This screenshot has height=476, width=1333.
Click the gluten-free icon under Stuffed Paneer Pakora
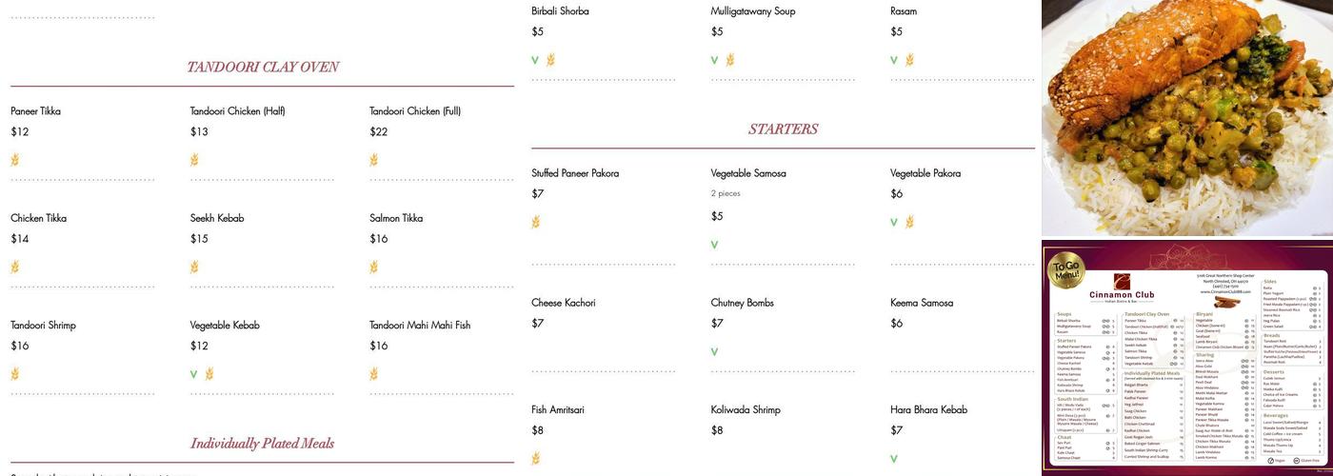pos(536,223)
